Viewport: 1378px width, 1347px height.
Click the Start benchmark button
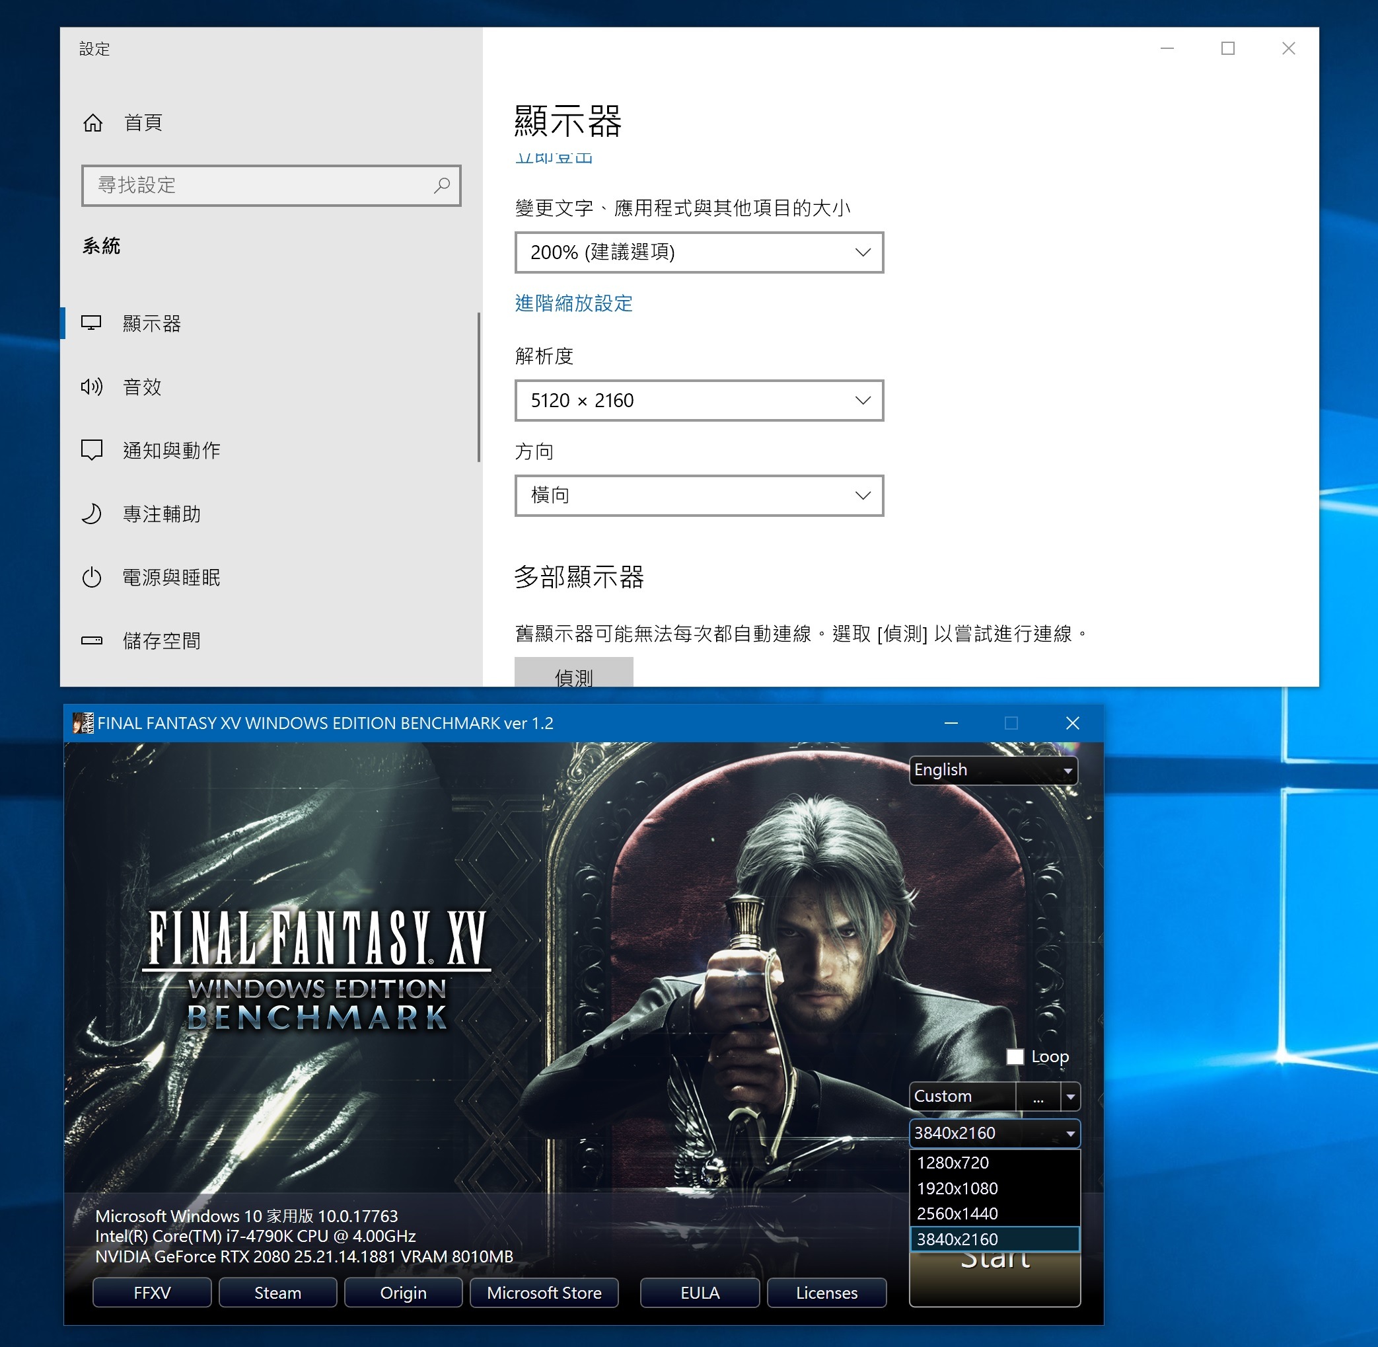click(995, 1278)
